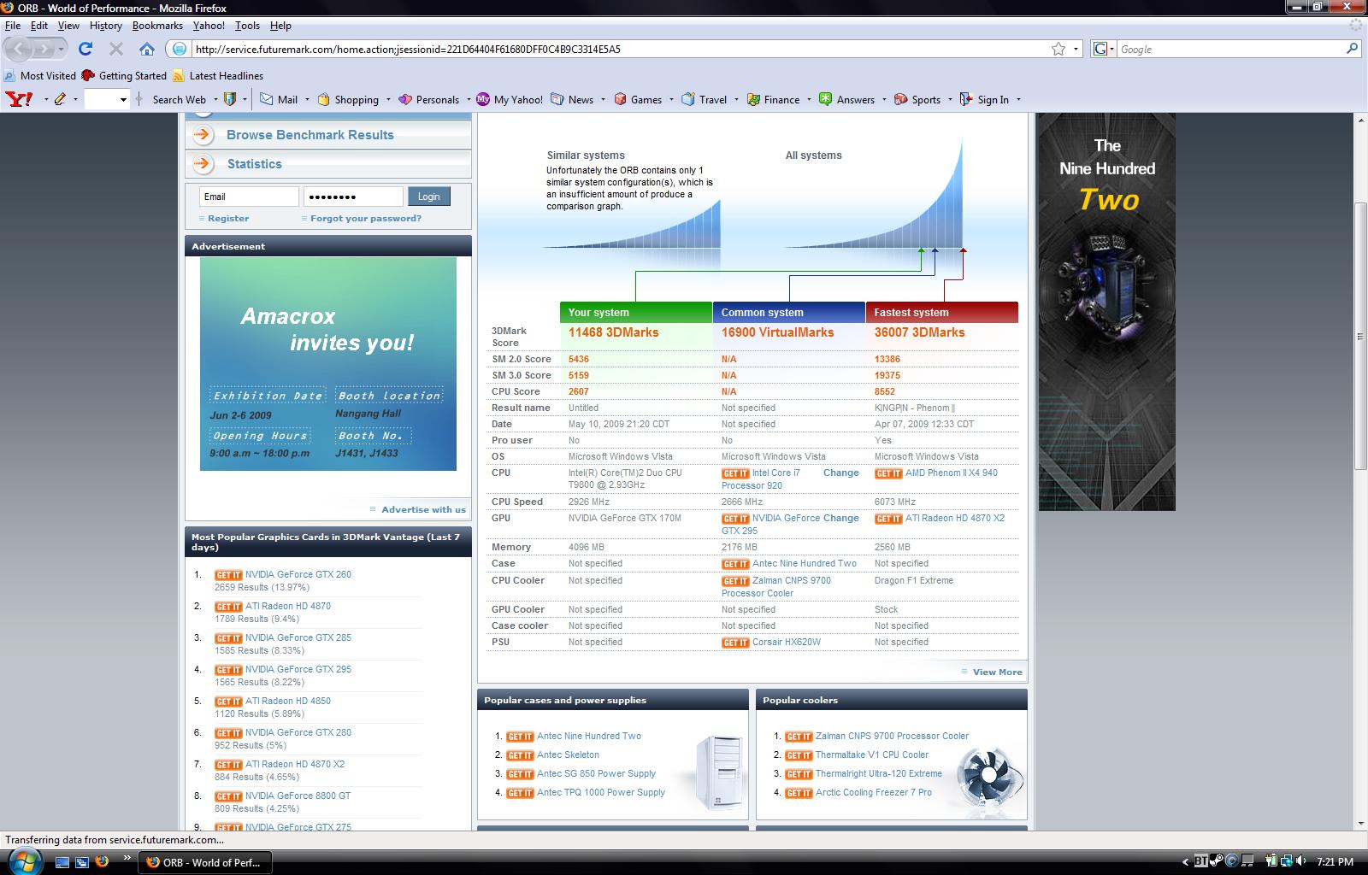This screenshot has height=875, width=1368.
Task: Expand the Finance dropdown arrow
Action: [809, 99]
